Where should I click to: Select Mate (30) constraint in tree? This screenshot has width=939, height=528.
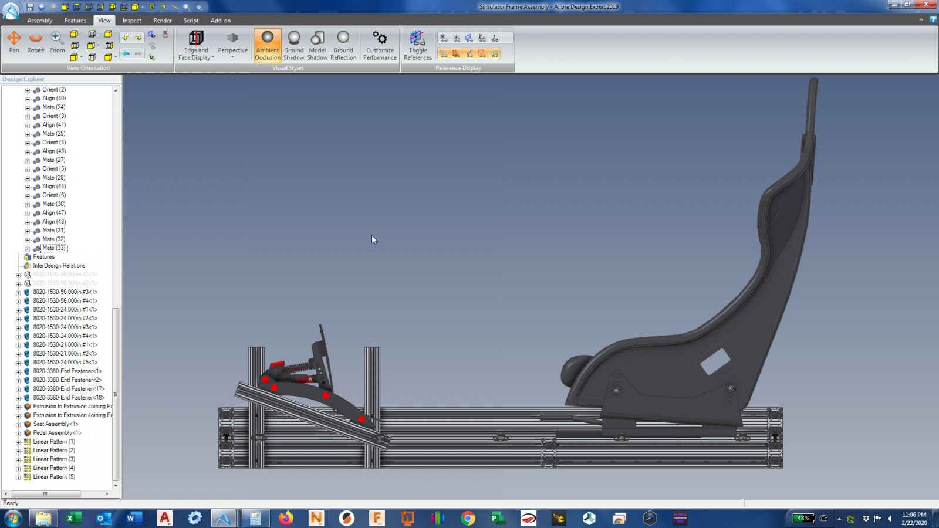(54, 204)
